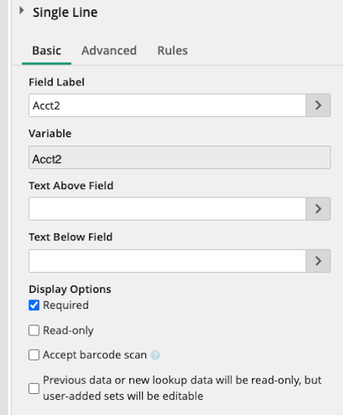This screenshot has width=343, height=415.
Task: Open the Rules tab
Action: (x=173, y=51)
